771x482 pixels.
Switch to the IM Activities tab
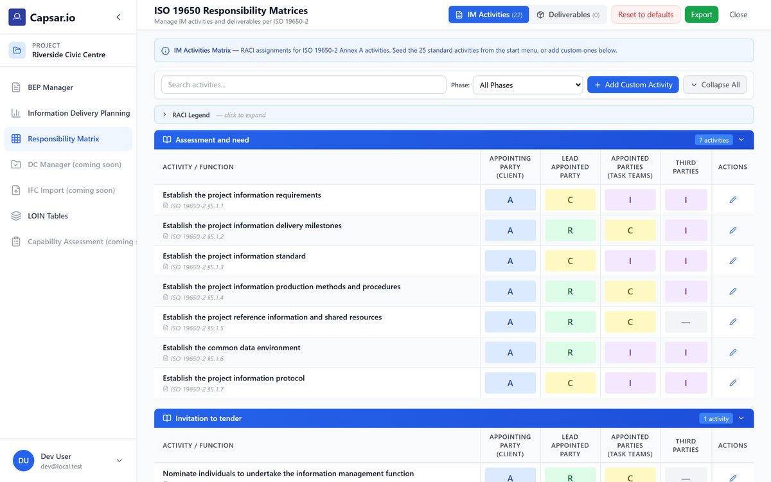click(x=488, y=15)
